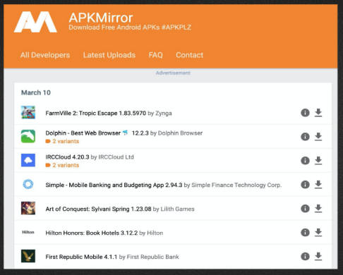Click the First Republic eagle icon

click(x=28, y=256)
